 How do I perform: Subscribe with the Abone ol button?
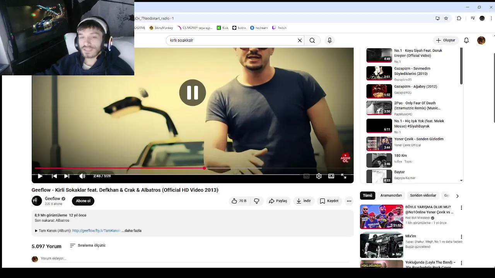(83, 201)
